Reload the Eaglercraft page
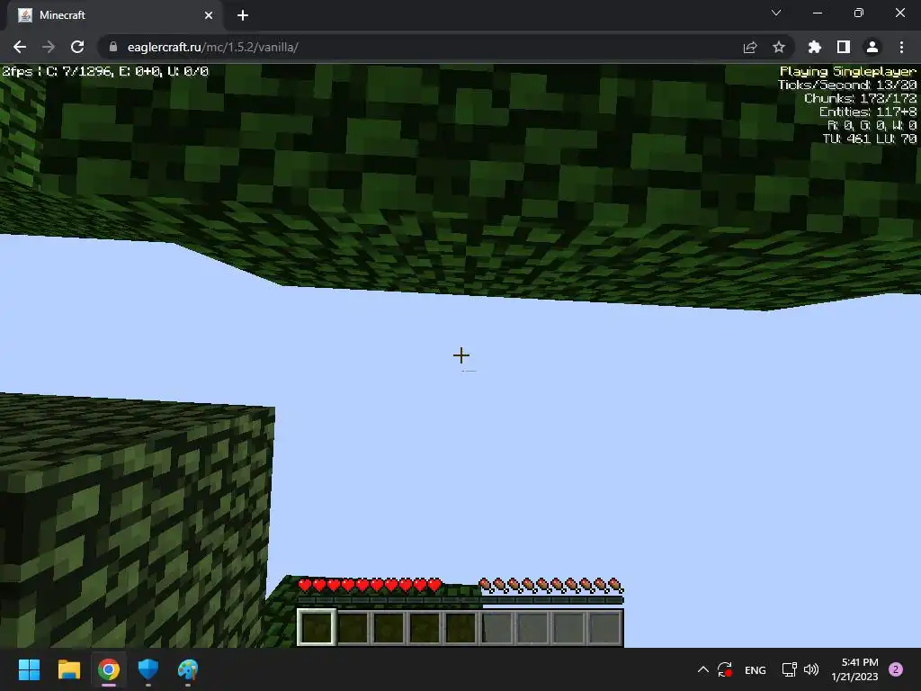921x691 pixels. point(77,47)
